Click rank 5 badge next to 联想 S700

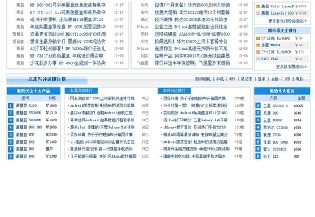(258, 134)
